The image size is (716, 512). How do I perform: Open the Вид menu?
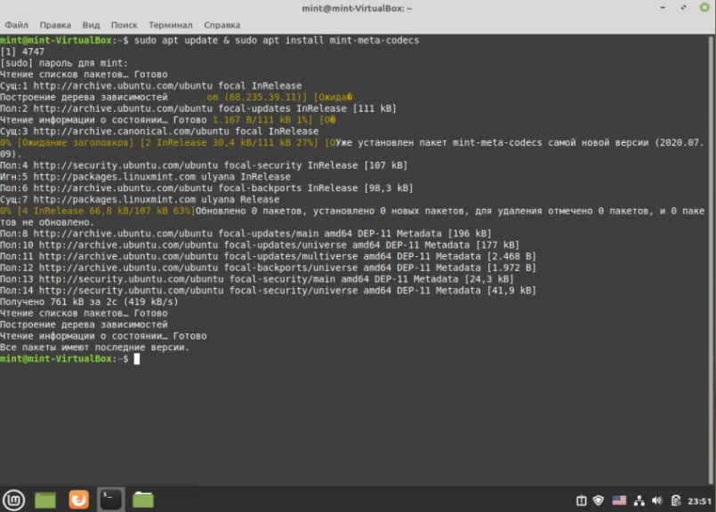pos(91,25)
